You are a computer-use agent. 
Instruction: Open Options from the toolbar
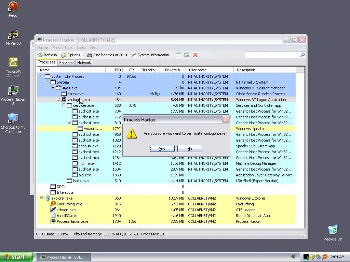tap(70, 55)
